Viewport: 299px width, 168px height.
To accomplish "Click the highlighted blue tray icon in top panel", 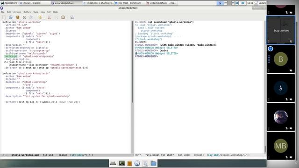I will point(220,3).
